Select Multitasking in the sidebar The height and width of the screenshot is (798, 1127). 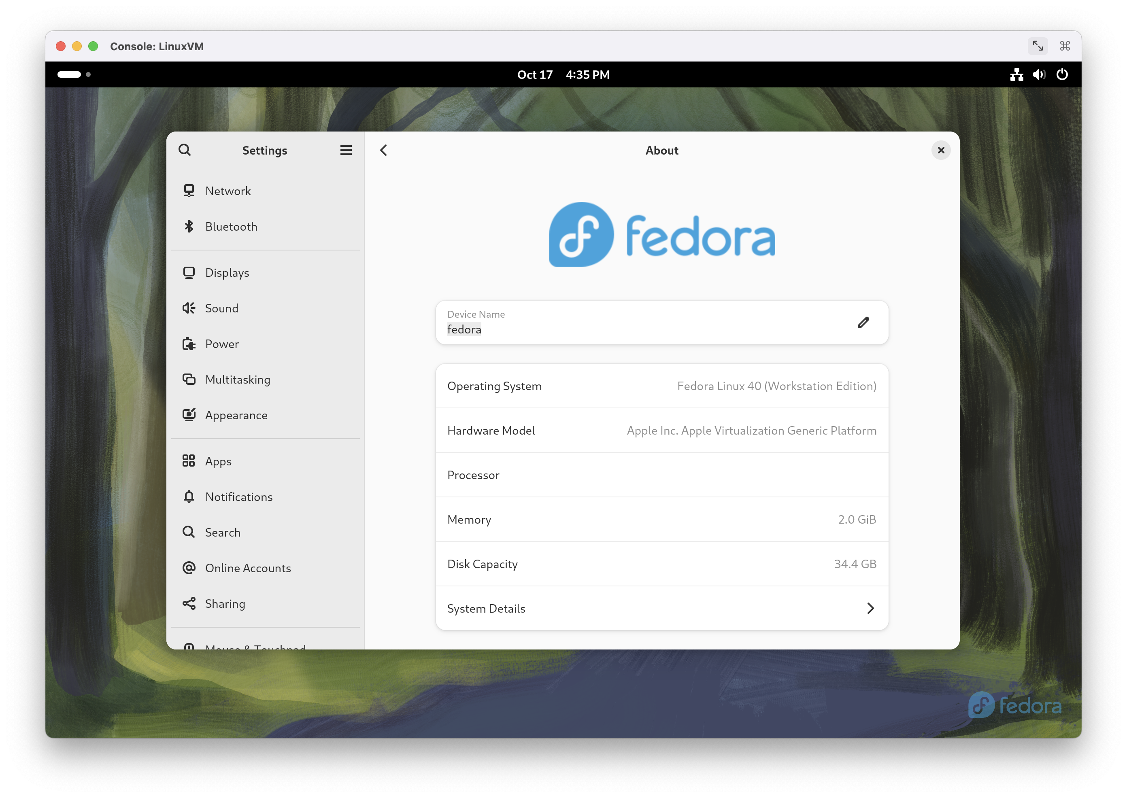(x=266, y=379)
